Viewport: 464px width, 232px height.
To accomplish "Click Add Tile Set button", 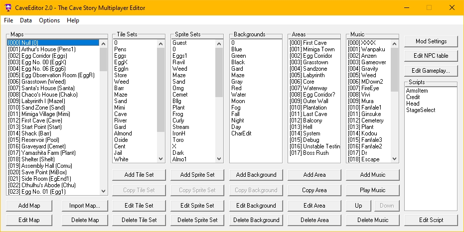I will point(139,175).
